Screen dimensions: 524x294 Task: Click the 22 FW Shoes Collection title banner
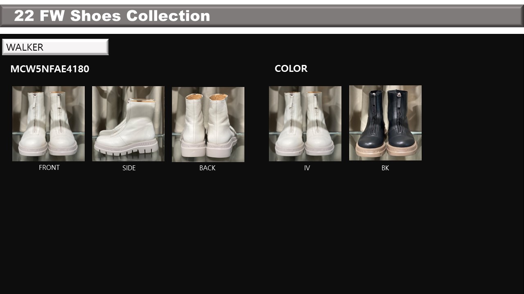[x=262, y=16]
